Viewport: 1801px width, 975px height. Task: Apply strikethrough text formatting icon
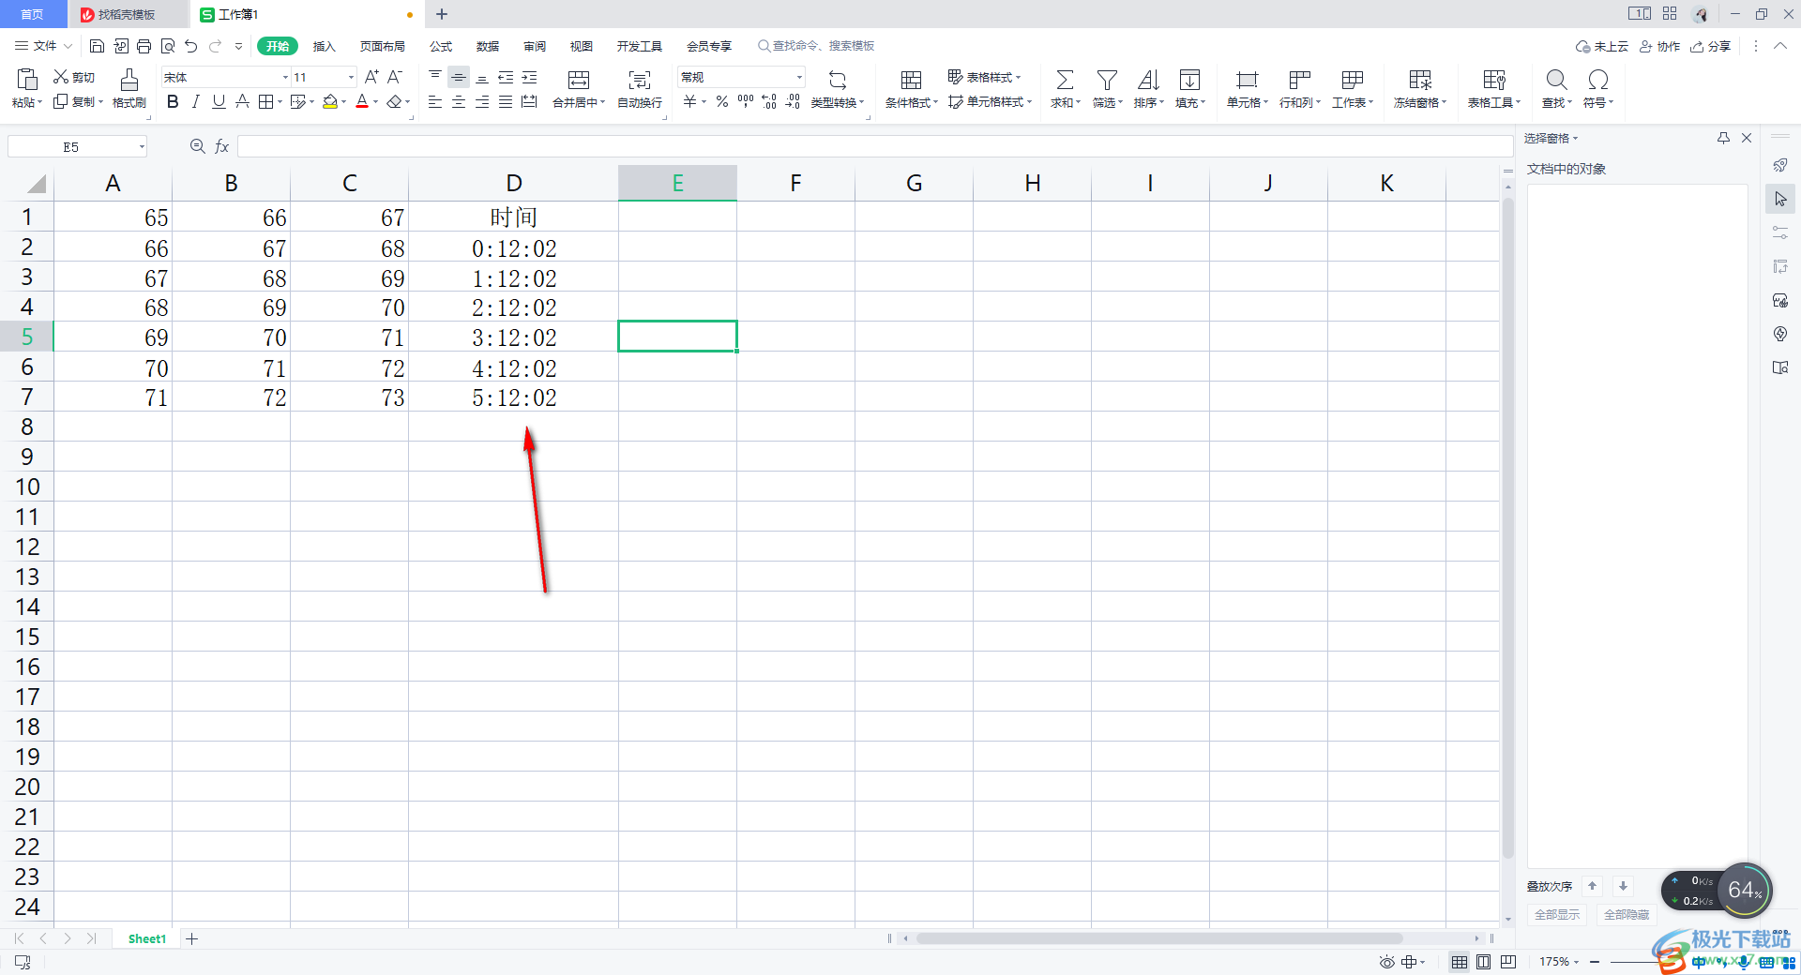(243, 101)
